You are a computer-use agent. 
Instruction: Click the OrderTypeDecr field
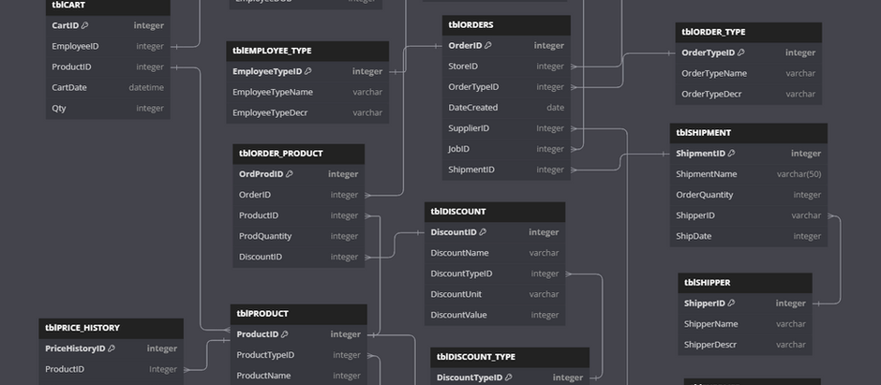click(x=749, y=95)
